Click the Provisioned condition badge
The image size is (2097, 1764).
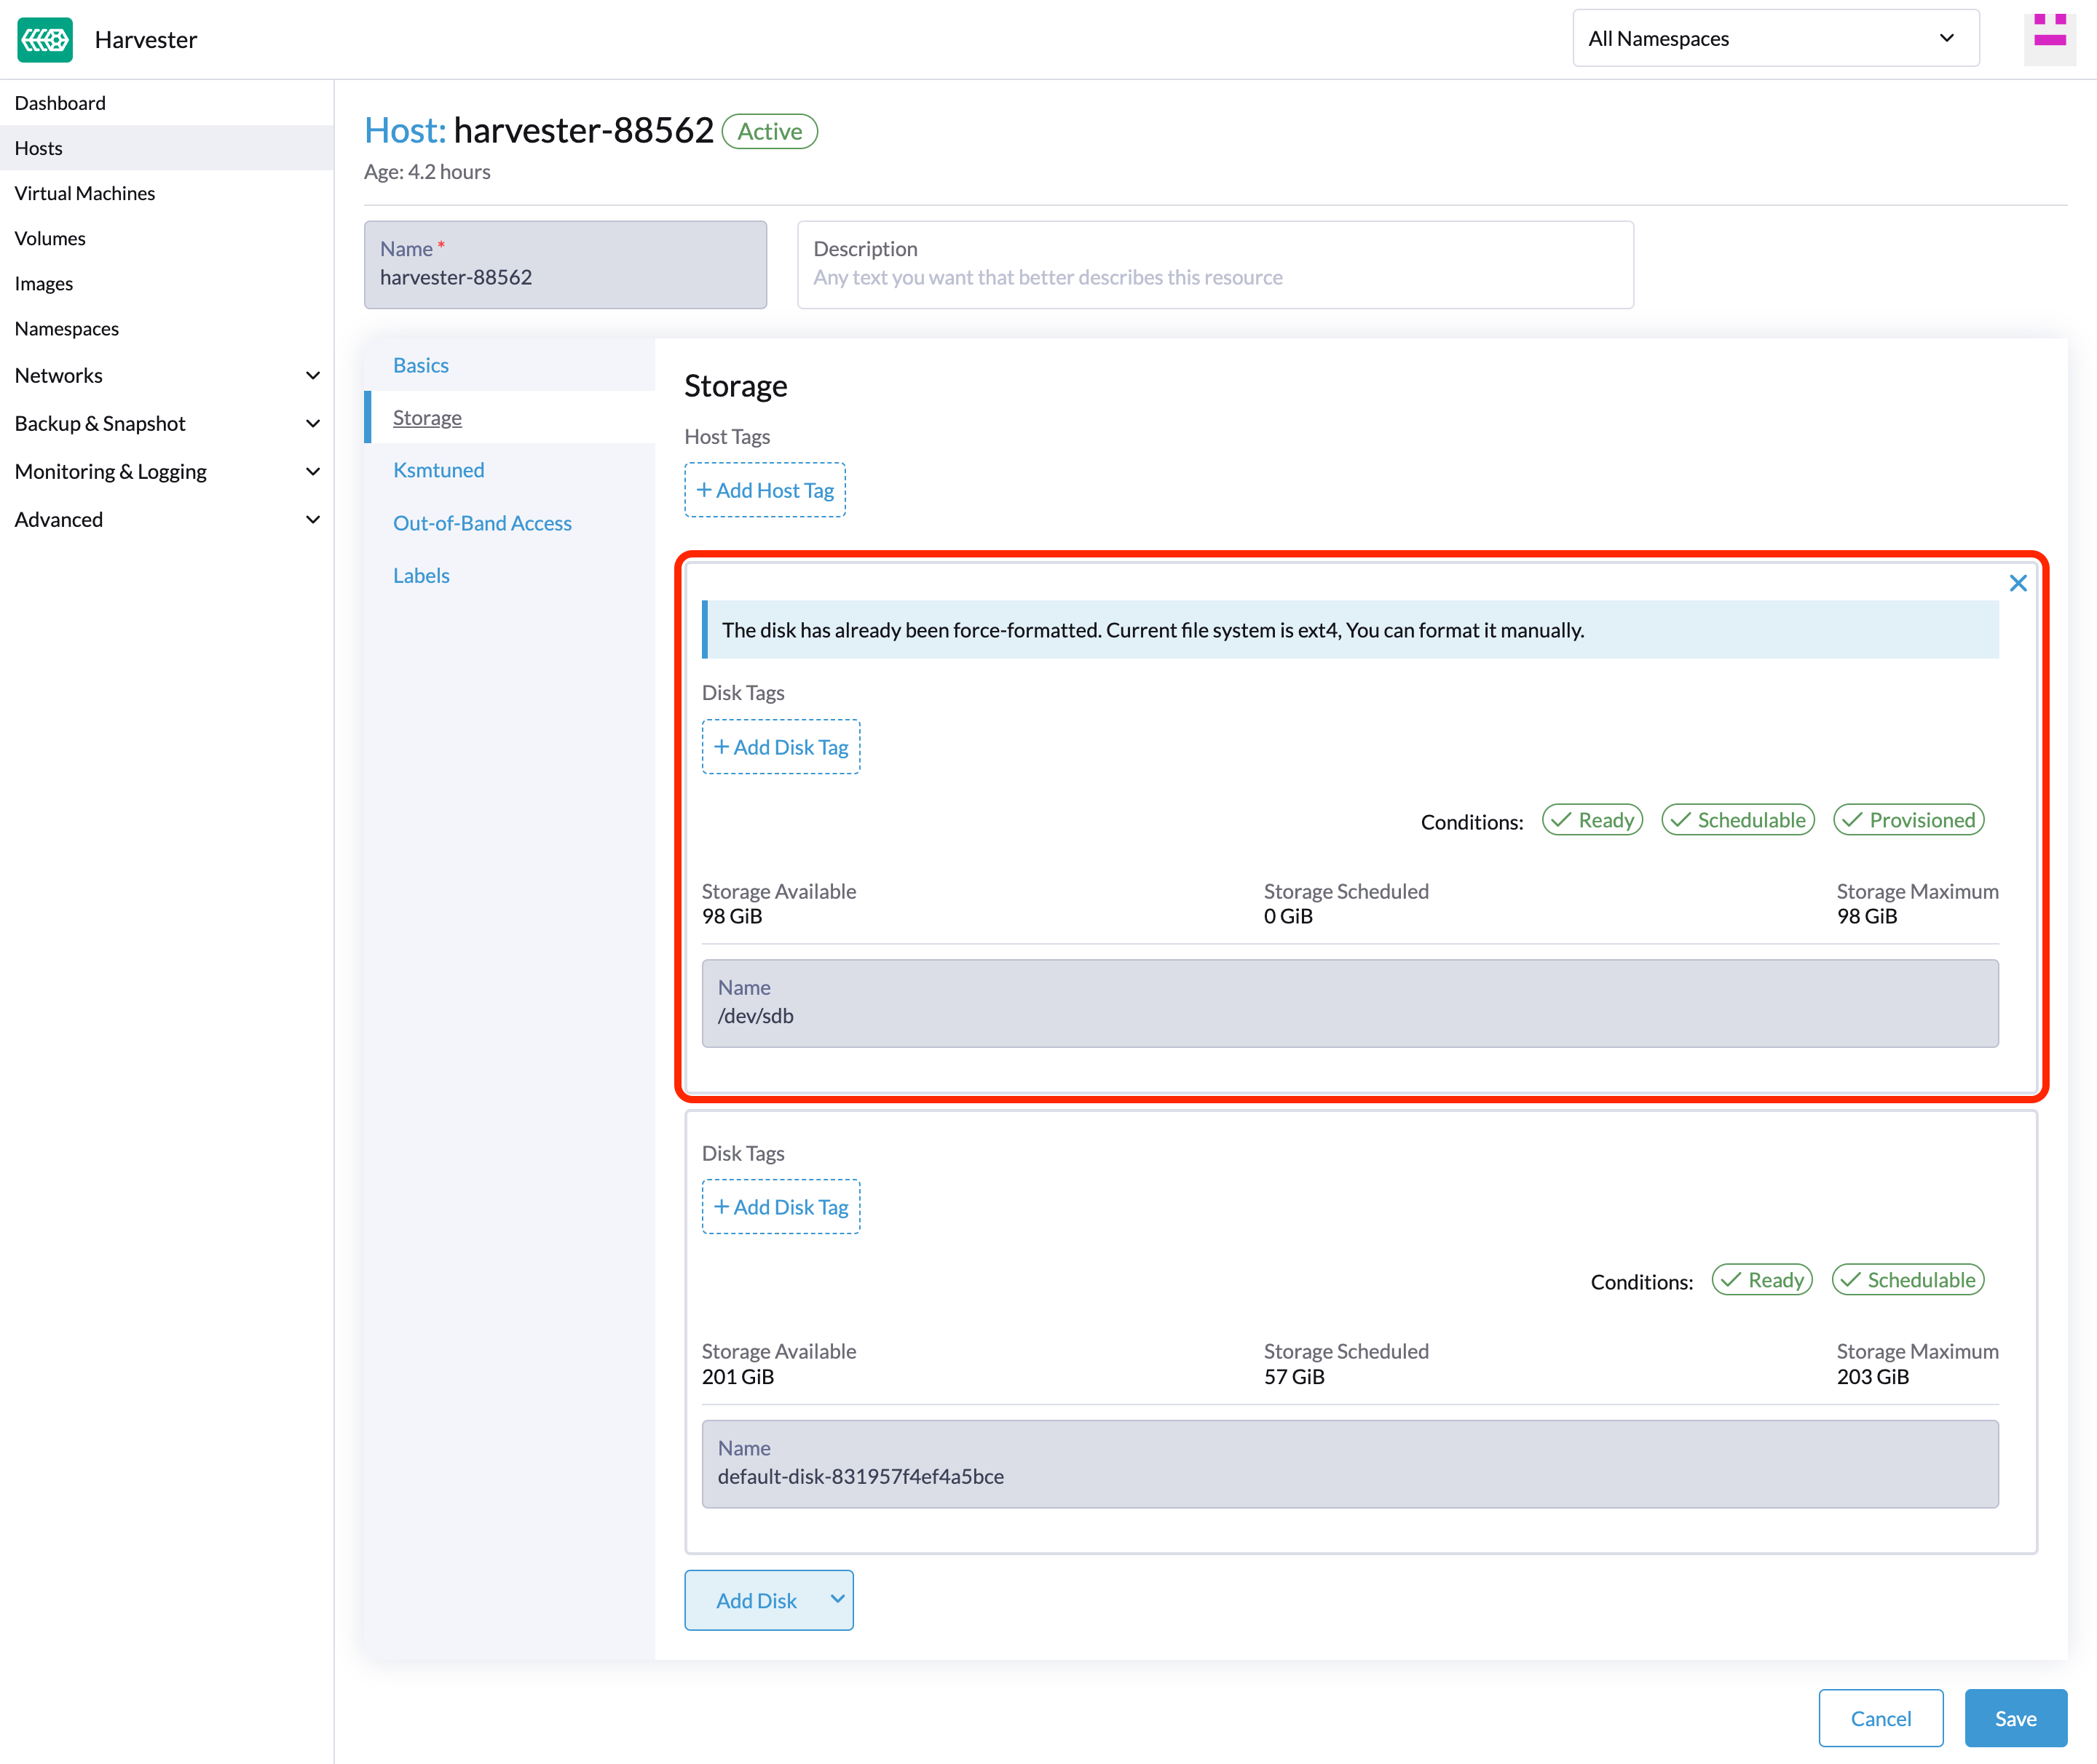point(1908,820)
